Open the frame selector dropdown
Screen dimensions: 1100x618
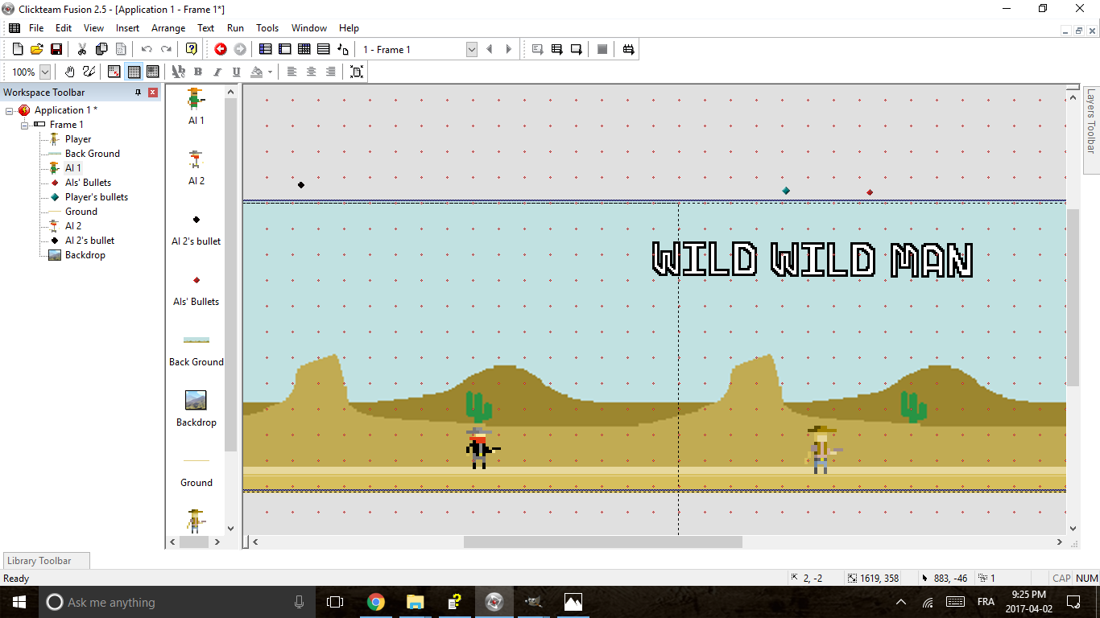(x=472, y=49)
